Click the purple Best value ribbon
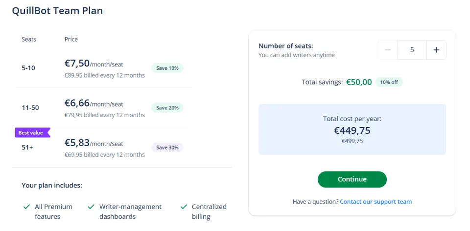The image size is (470, 231). tap(33, 133)
